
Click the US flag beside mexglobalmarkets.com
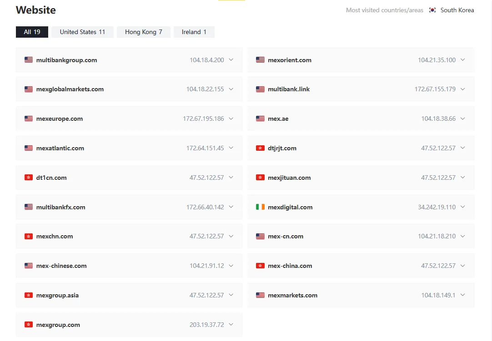pos(29,89)
